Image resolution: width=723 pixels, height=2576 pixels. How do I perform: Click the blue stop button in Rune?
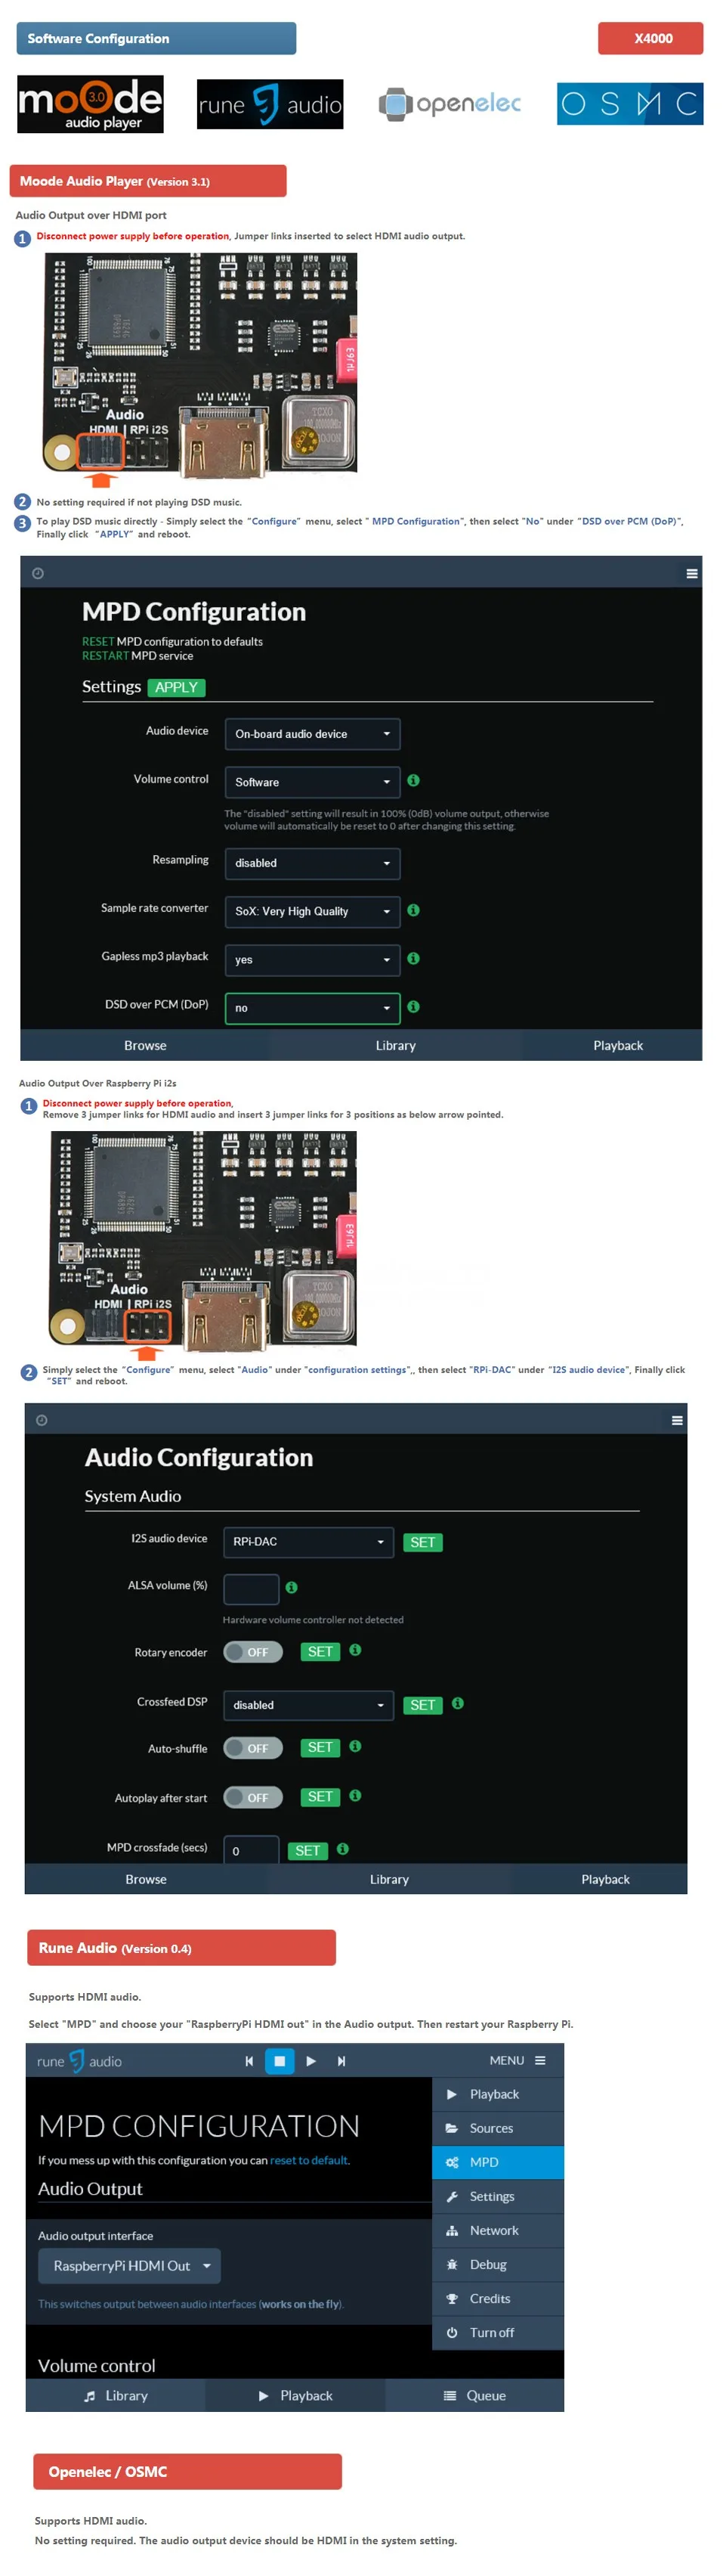coord(280,2061)
